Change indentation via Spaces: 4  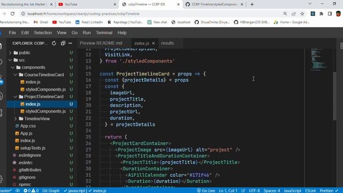point(272,191)
